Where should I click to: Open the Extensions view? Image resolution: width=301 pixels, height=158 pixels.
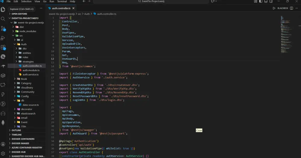click(x=3, y=47)
